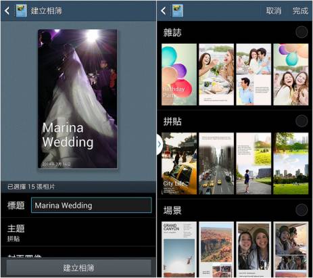
Task: Select the City Life taxi template thumbnail
Action: point(179,164)
